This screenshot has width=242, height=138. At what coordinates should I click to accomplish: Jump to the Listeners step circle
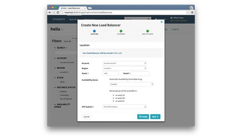coord(121,31)
